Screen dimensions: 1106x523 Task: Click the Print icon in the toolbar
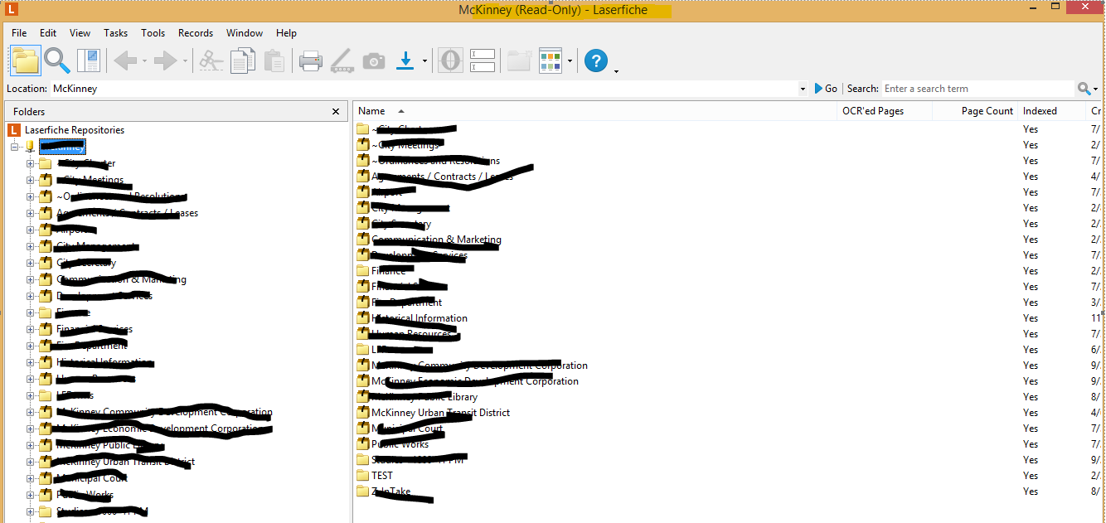coord(310,61)
